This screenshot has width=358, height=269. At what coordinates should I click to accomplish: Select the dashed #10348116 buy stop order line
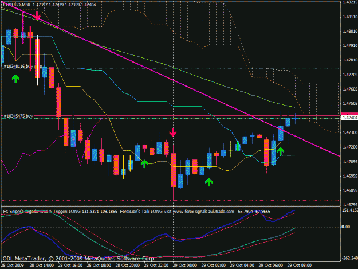(x=171, y=69)
